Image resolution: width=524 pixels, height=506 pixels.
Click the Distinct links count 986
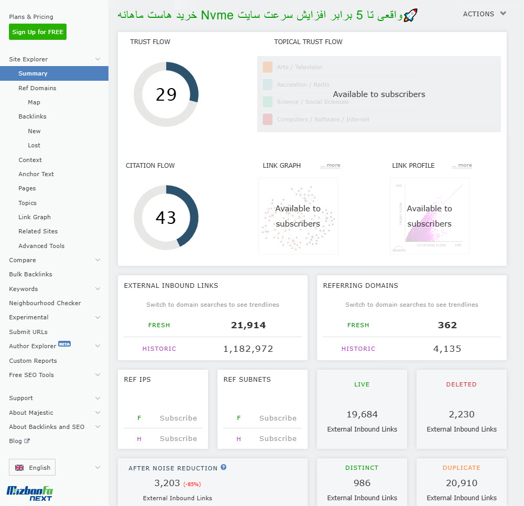click(x=362, y=483)
